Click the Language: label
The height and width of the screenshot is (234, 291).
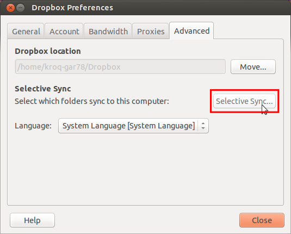pos(33,126)
